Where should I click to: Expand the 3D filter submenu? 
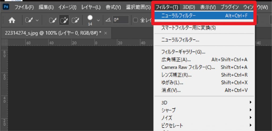(x=204, y=102)
